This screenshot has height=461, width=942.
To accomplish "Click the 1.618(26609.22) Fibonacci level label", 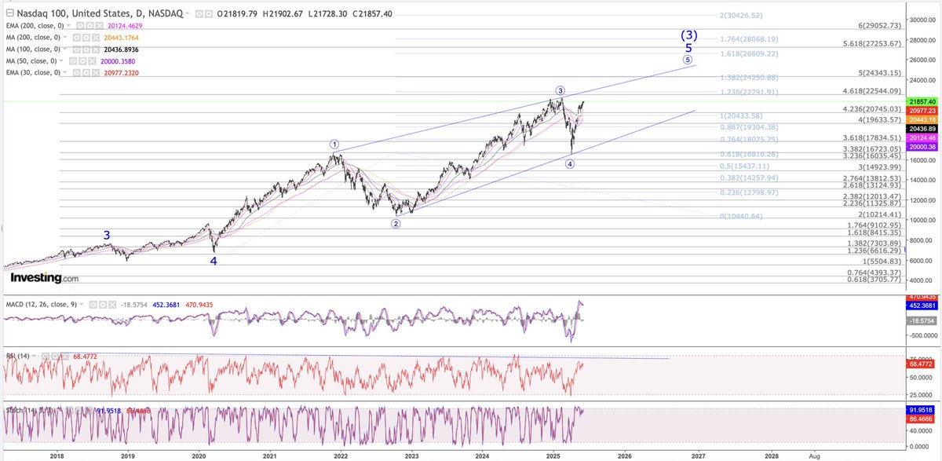I will coord(749,53).
